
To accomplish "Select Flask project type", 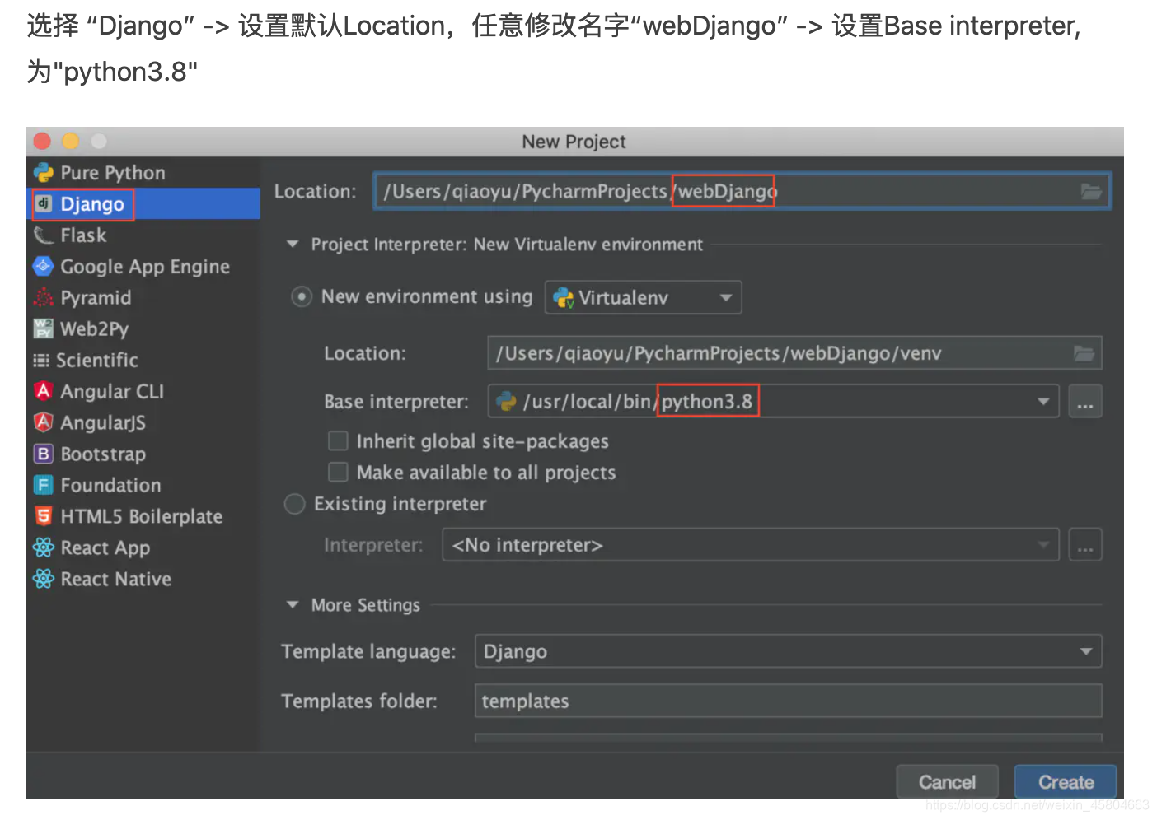I will [143, 235].
